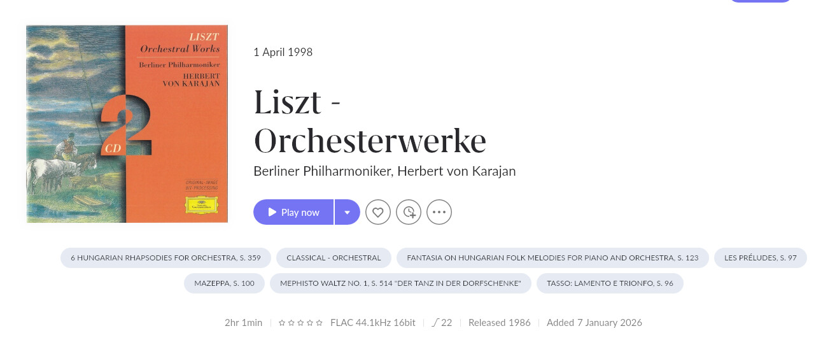Expand the Play now dropdown arrow
The width and height of the screenshot is (837, 340).
tap(347, 212)
